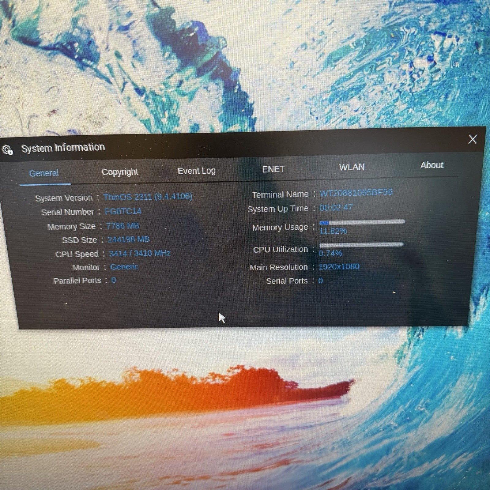Select the serial number FG8TC14
Screen dimensions: 490x490
coord(123,211)
